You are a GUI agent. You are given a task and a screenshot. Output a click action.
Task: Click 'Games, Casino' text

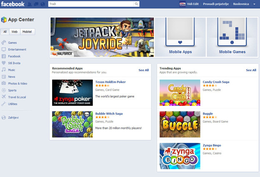tap(212, 153)
